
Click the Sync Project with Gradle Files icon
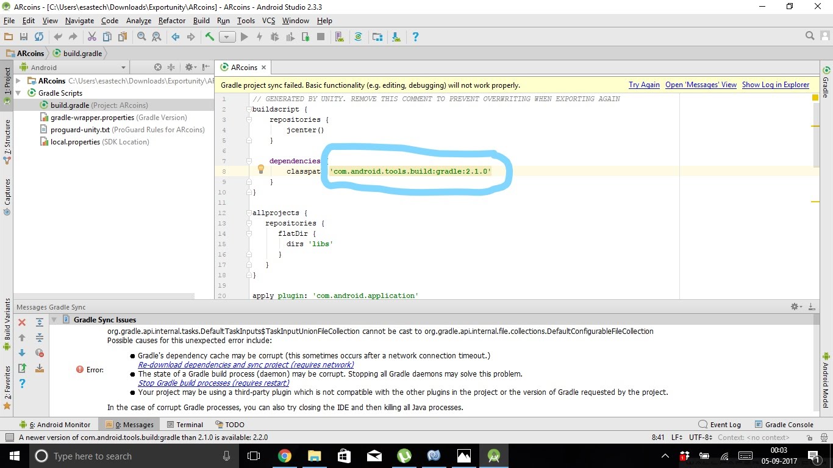pyautogui.click(x=359, y=37)
